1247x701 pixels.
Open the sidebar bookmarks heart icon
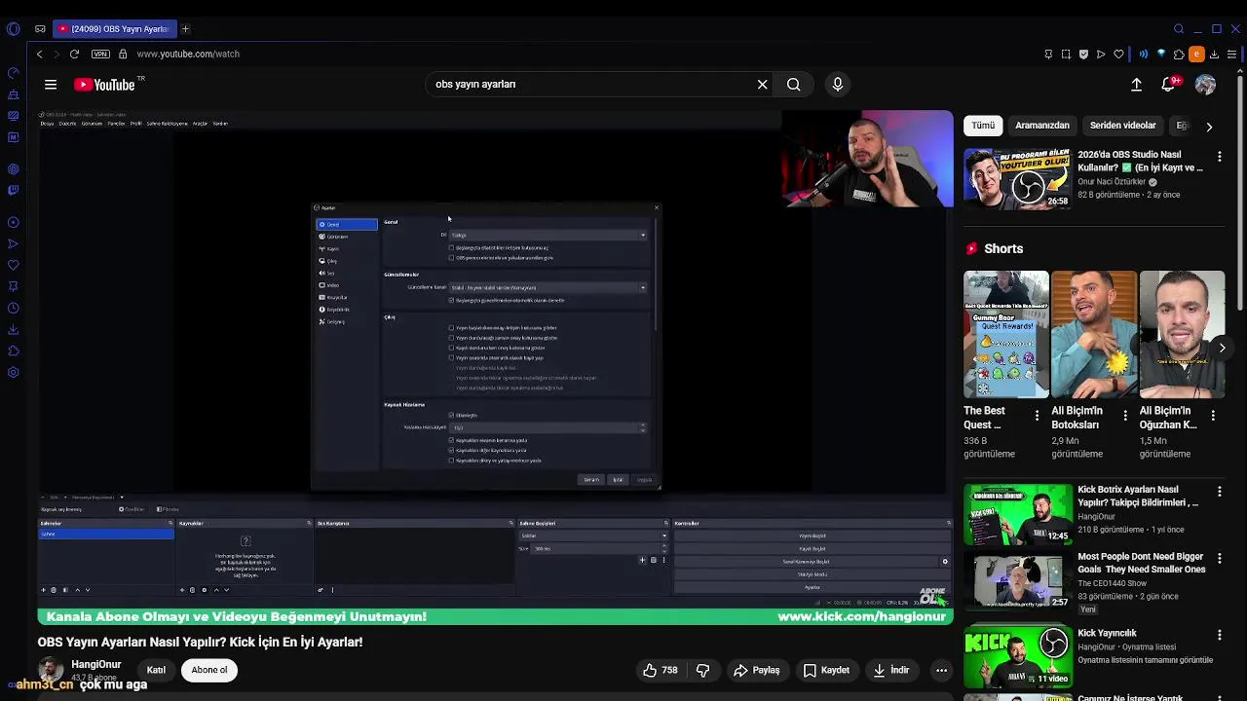pos(13,265)
